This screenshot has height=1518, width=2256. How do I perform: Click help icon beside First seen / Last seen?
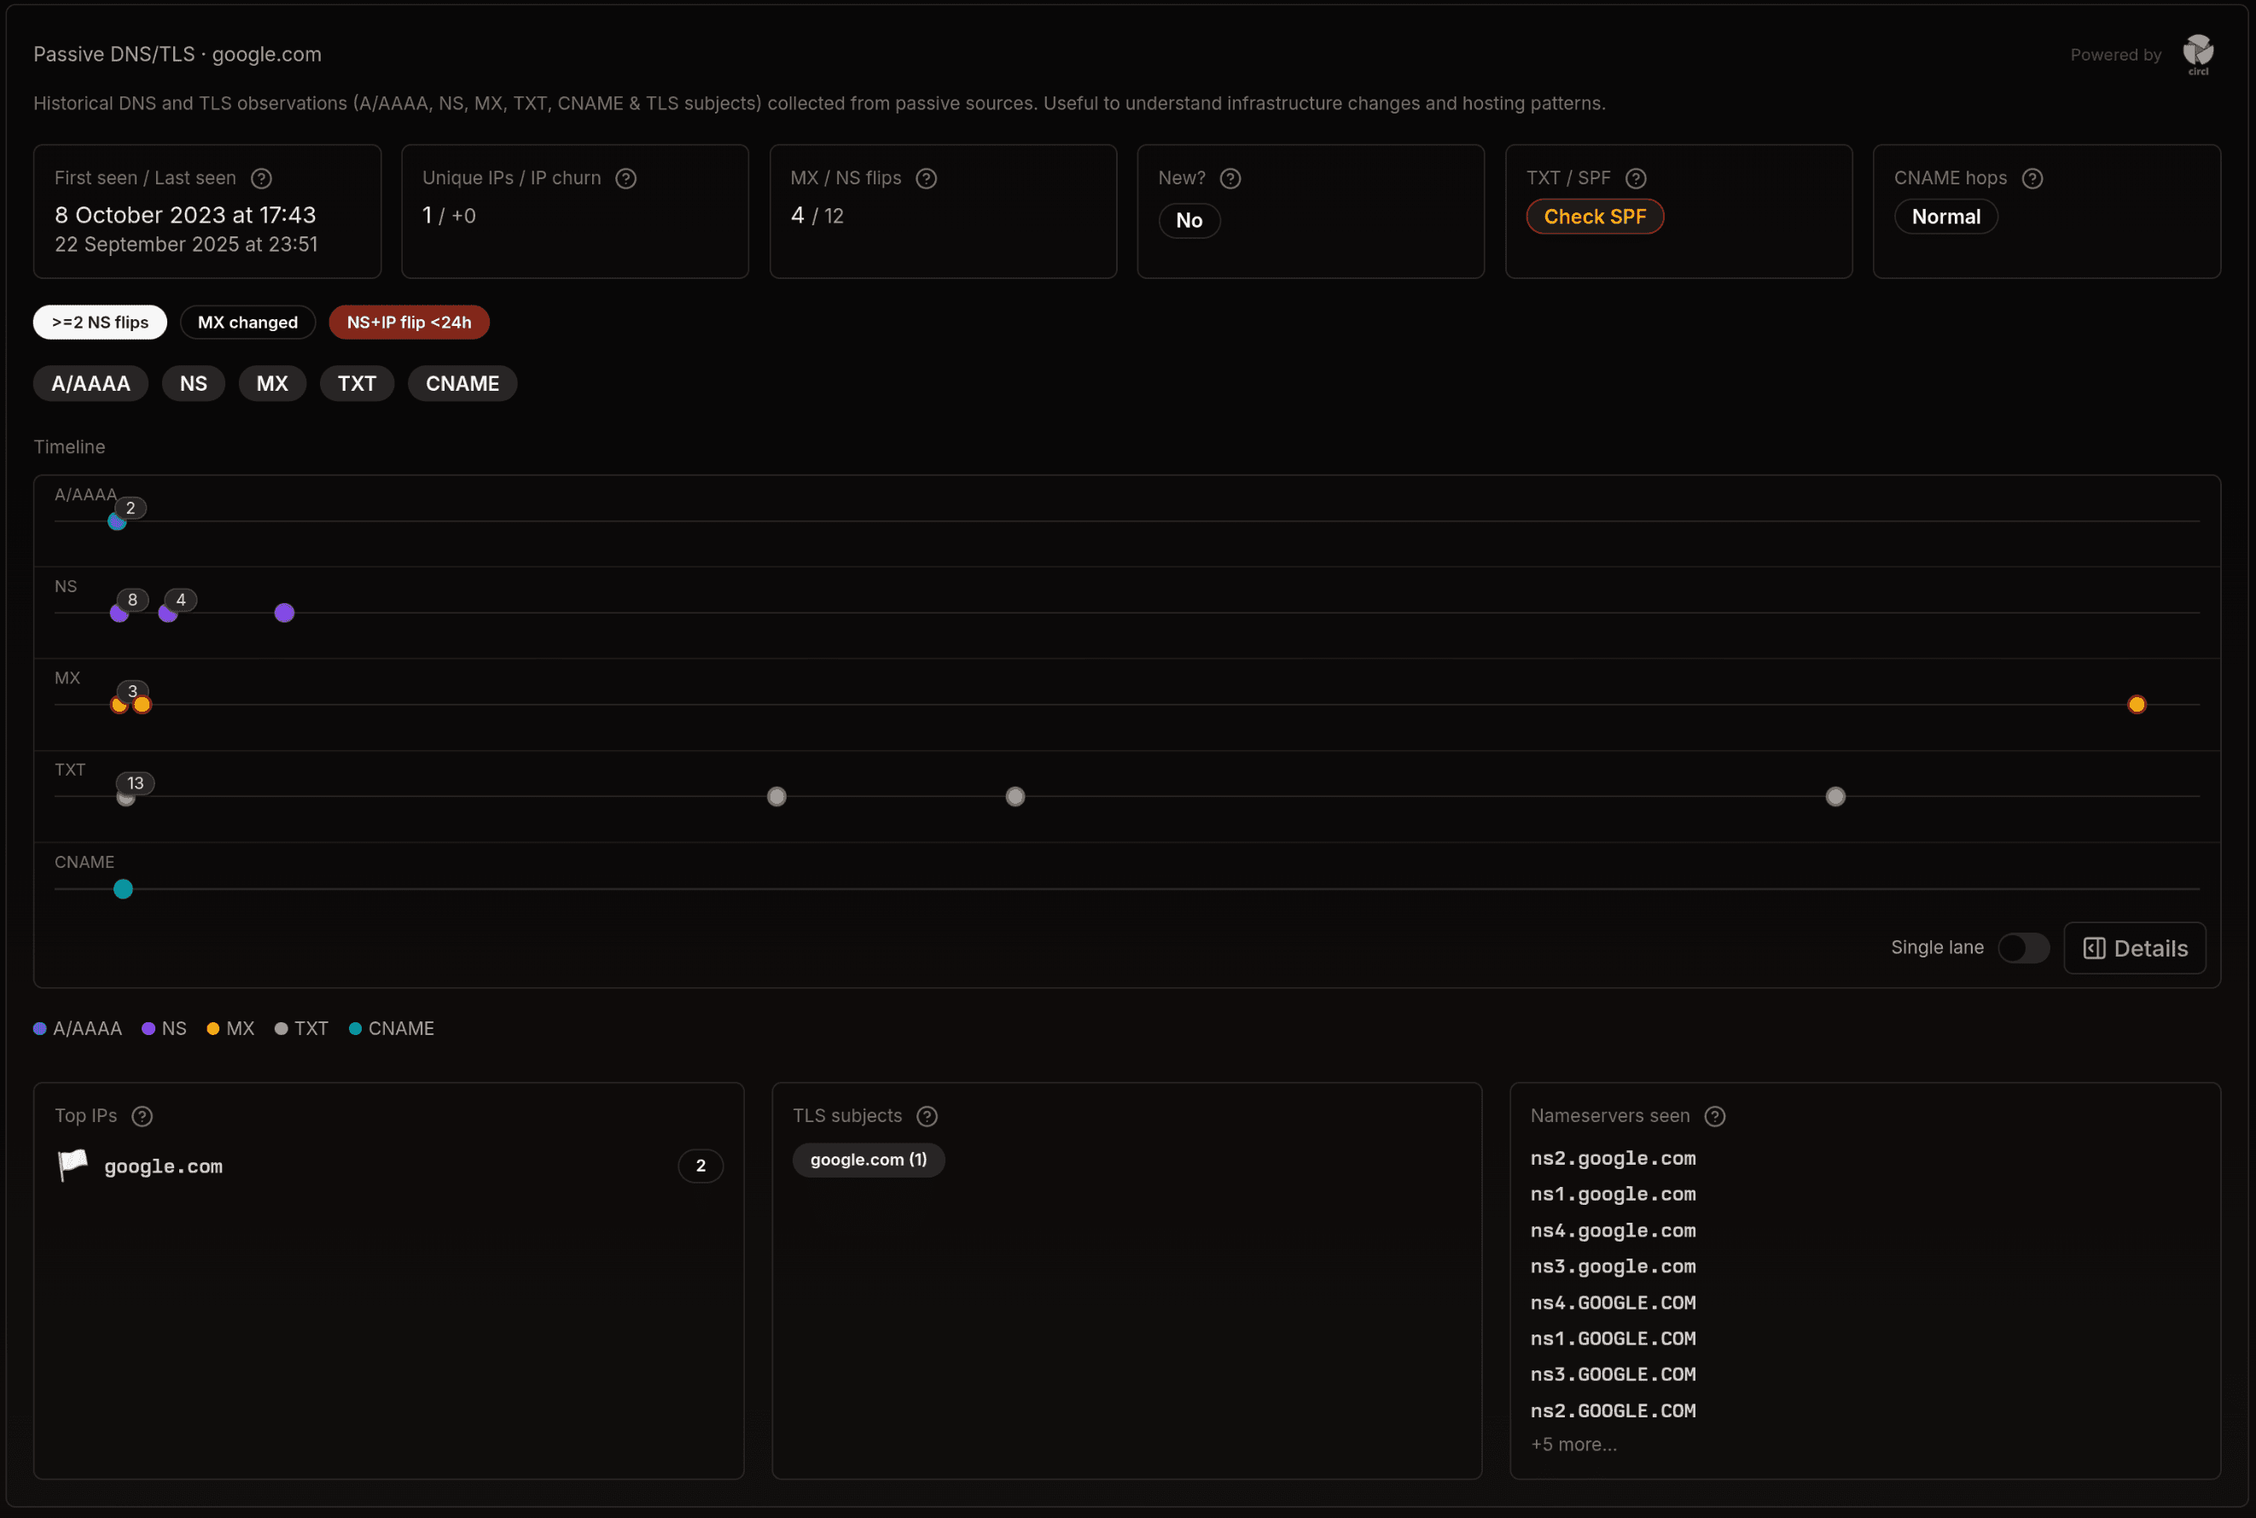261,178
